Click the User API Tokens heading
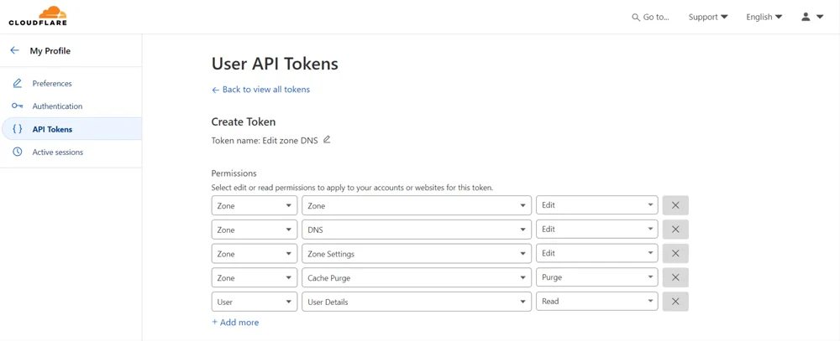840x341 pixels. point(275,65)
